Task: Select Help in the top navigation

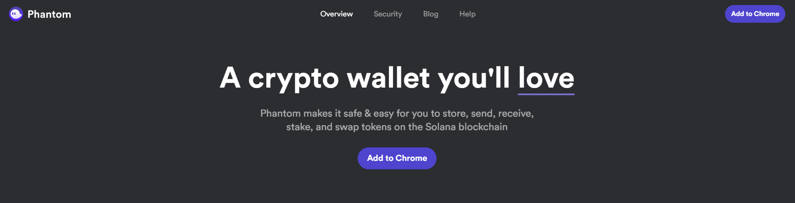Action: click(467, 14)
